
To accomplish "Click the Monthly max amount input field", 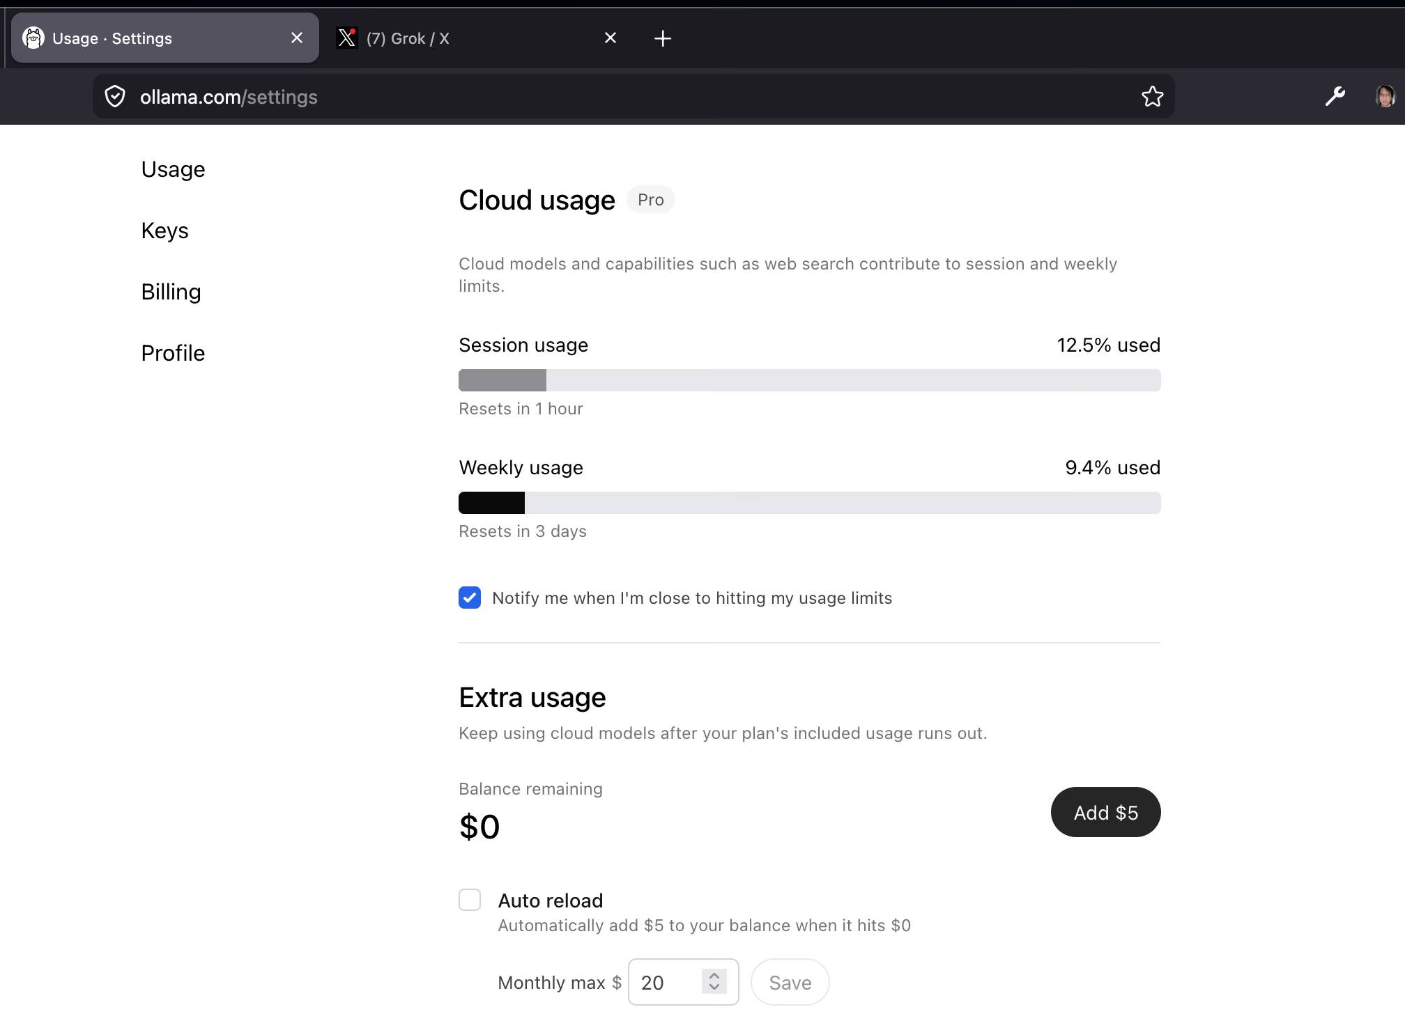I will tap(683, 982).
